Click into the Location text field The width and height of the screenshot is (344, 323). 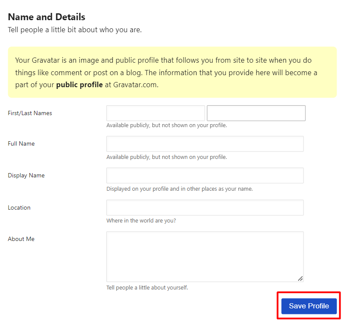[x=205, y=207]
